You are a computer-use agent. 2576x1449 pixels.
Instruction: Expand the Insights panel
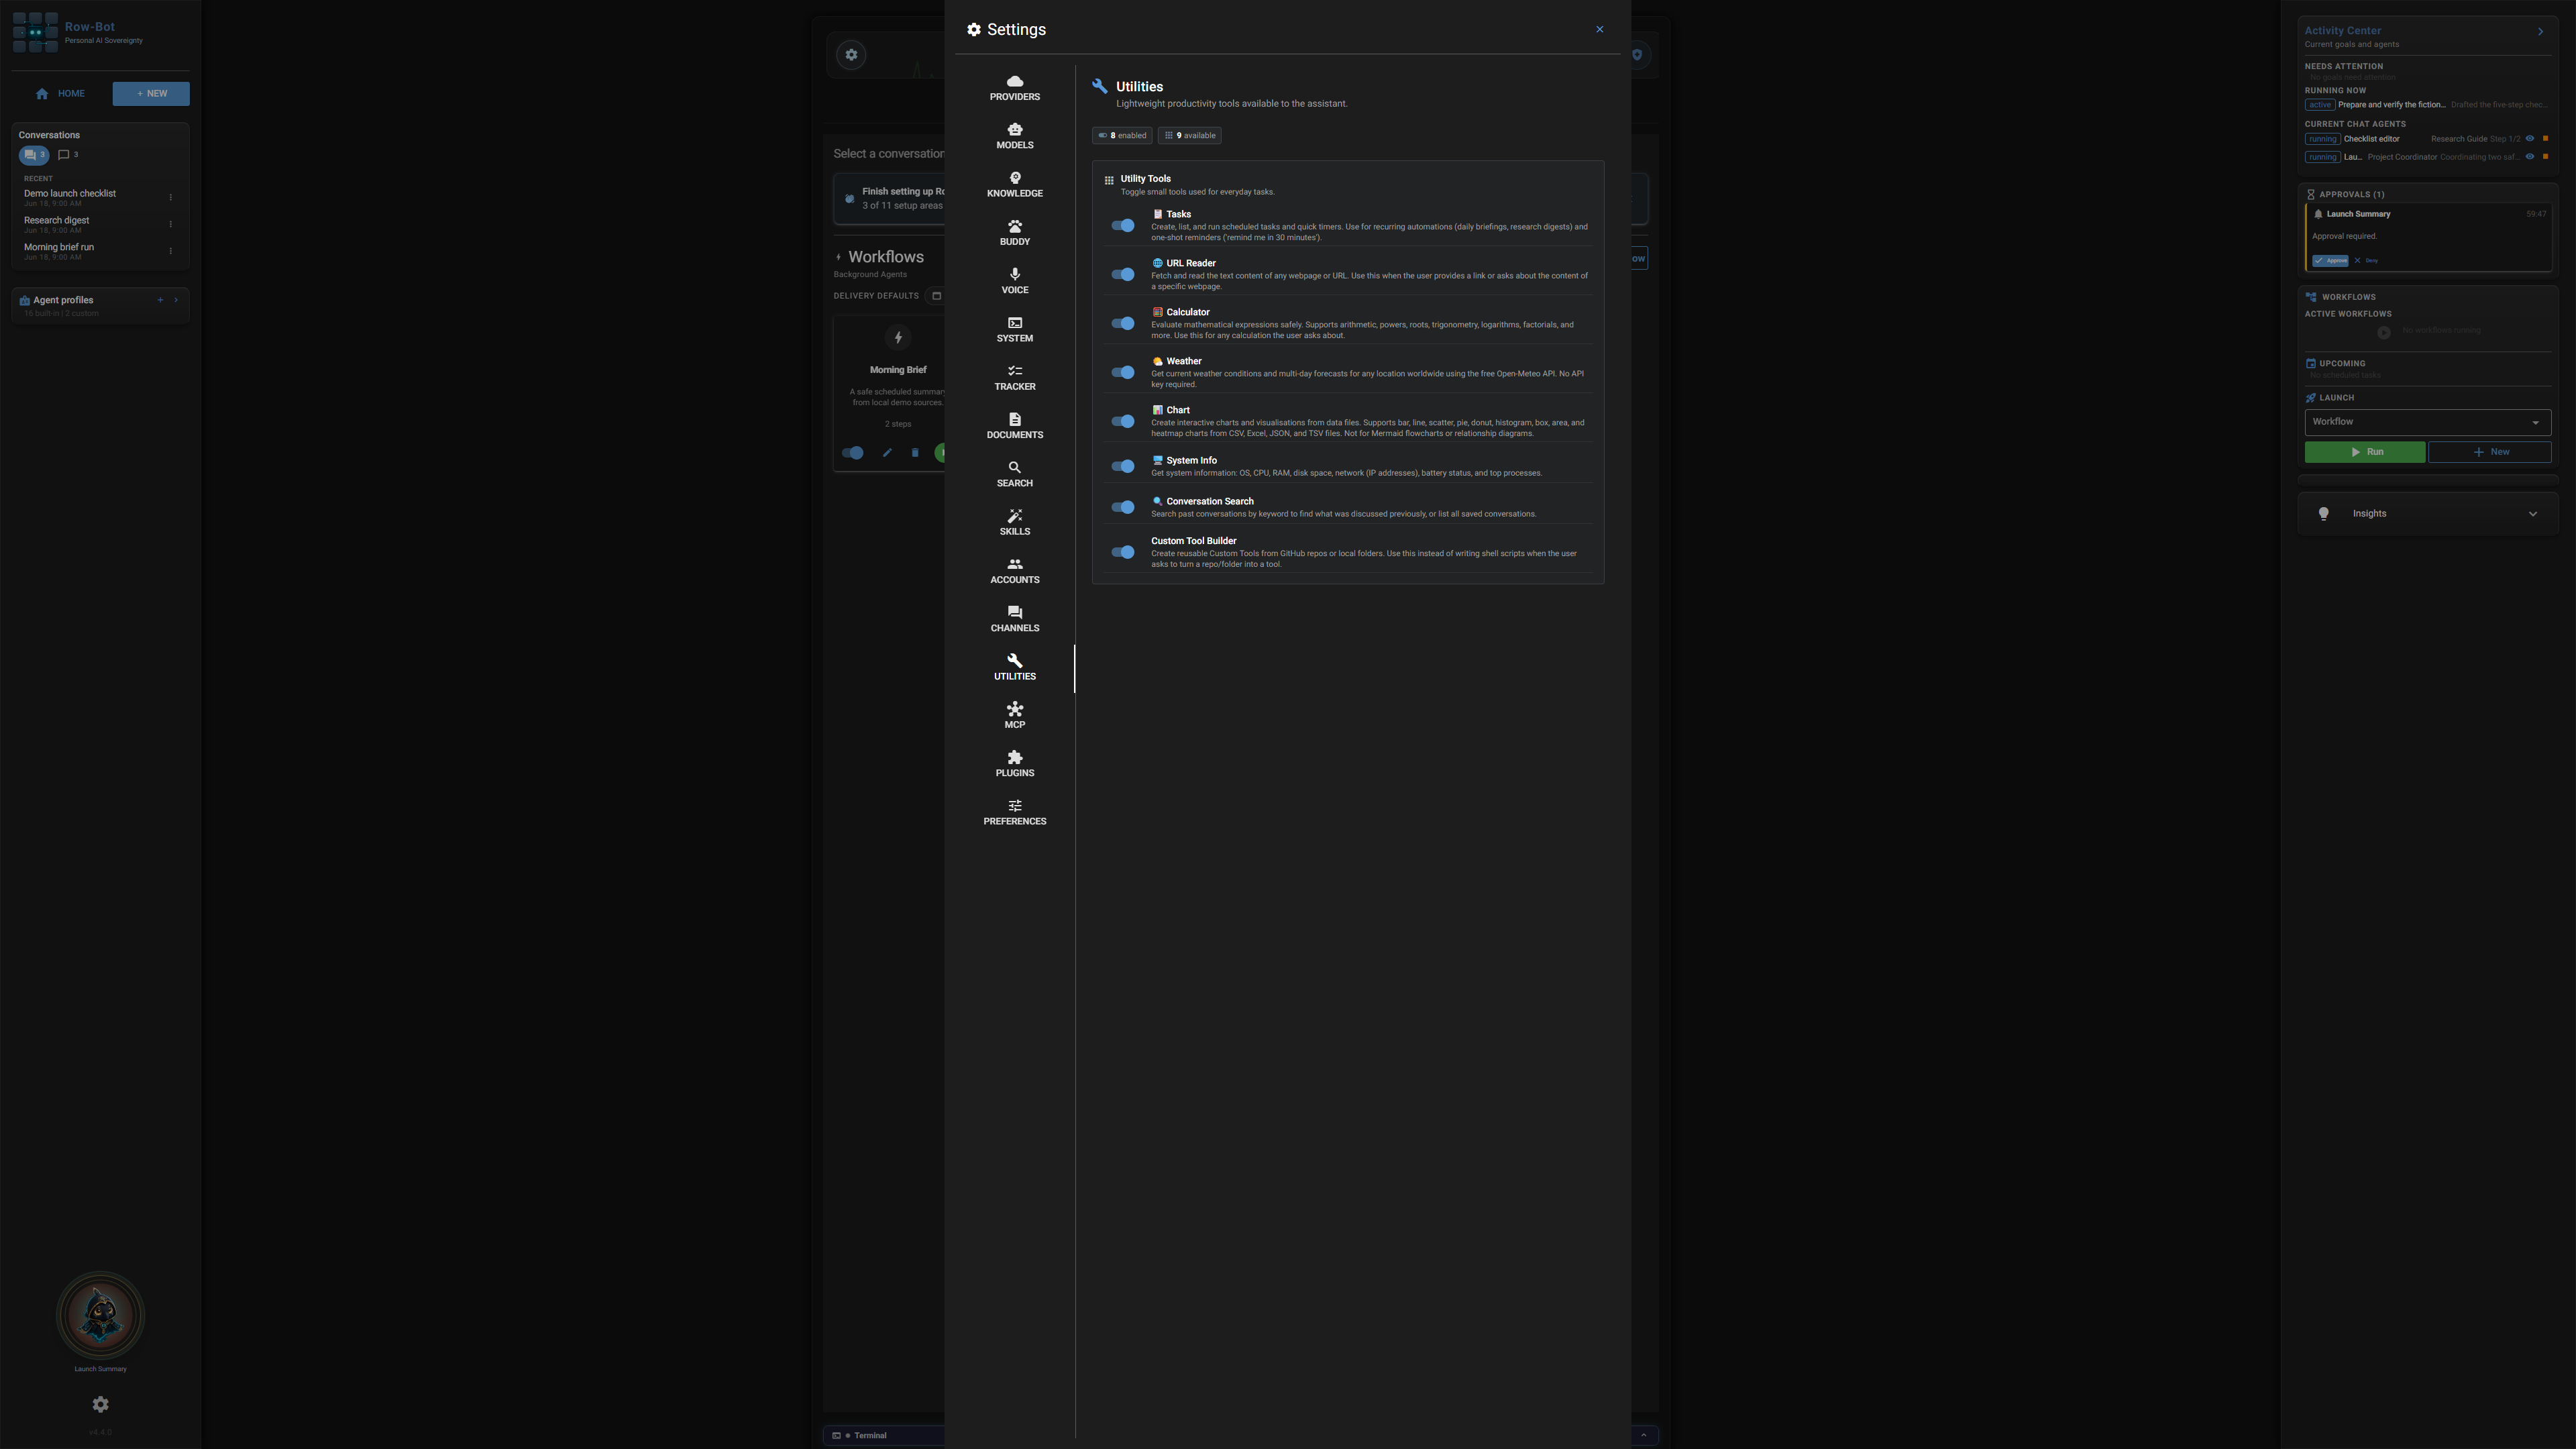coord(2428,514)
